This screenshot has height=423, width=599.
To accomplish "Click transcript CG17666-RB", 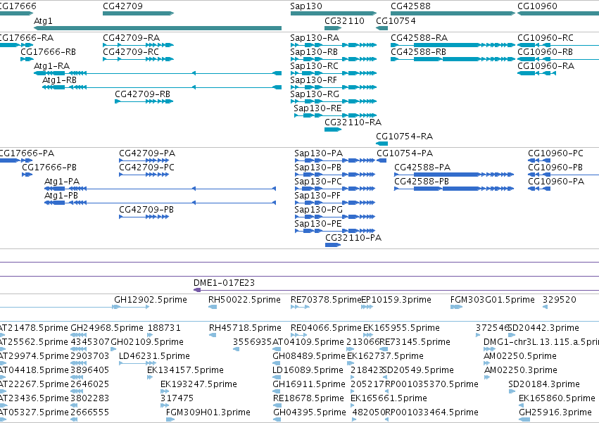I will tap(27, 59).
